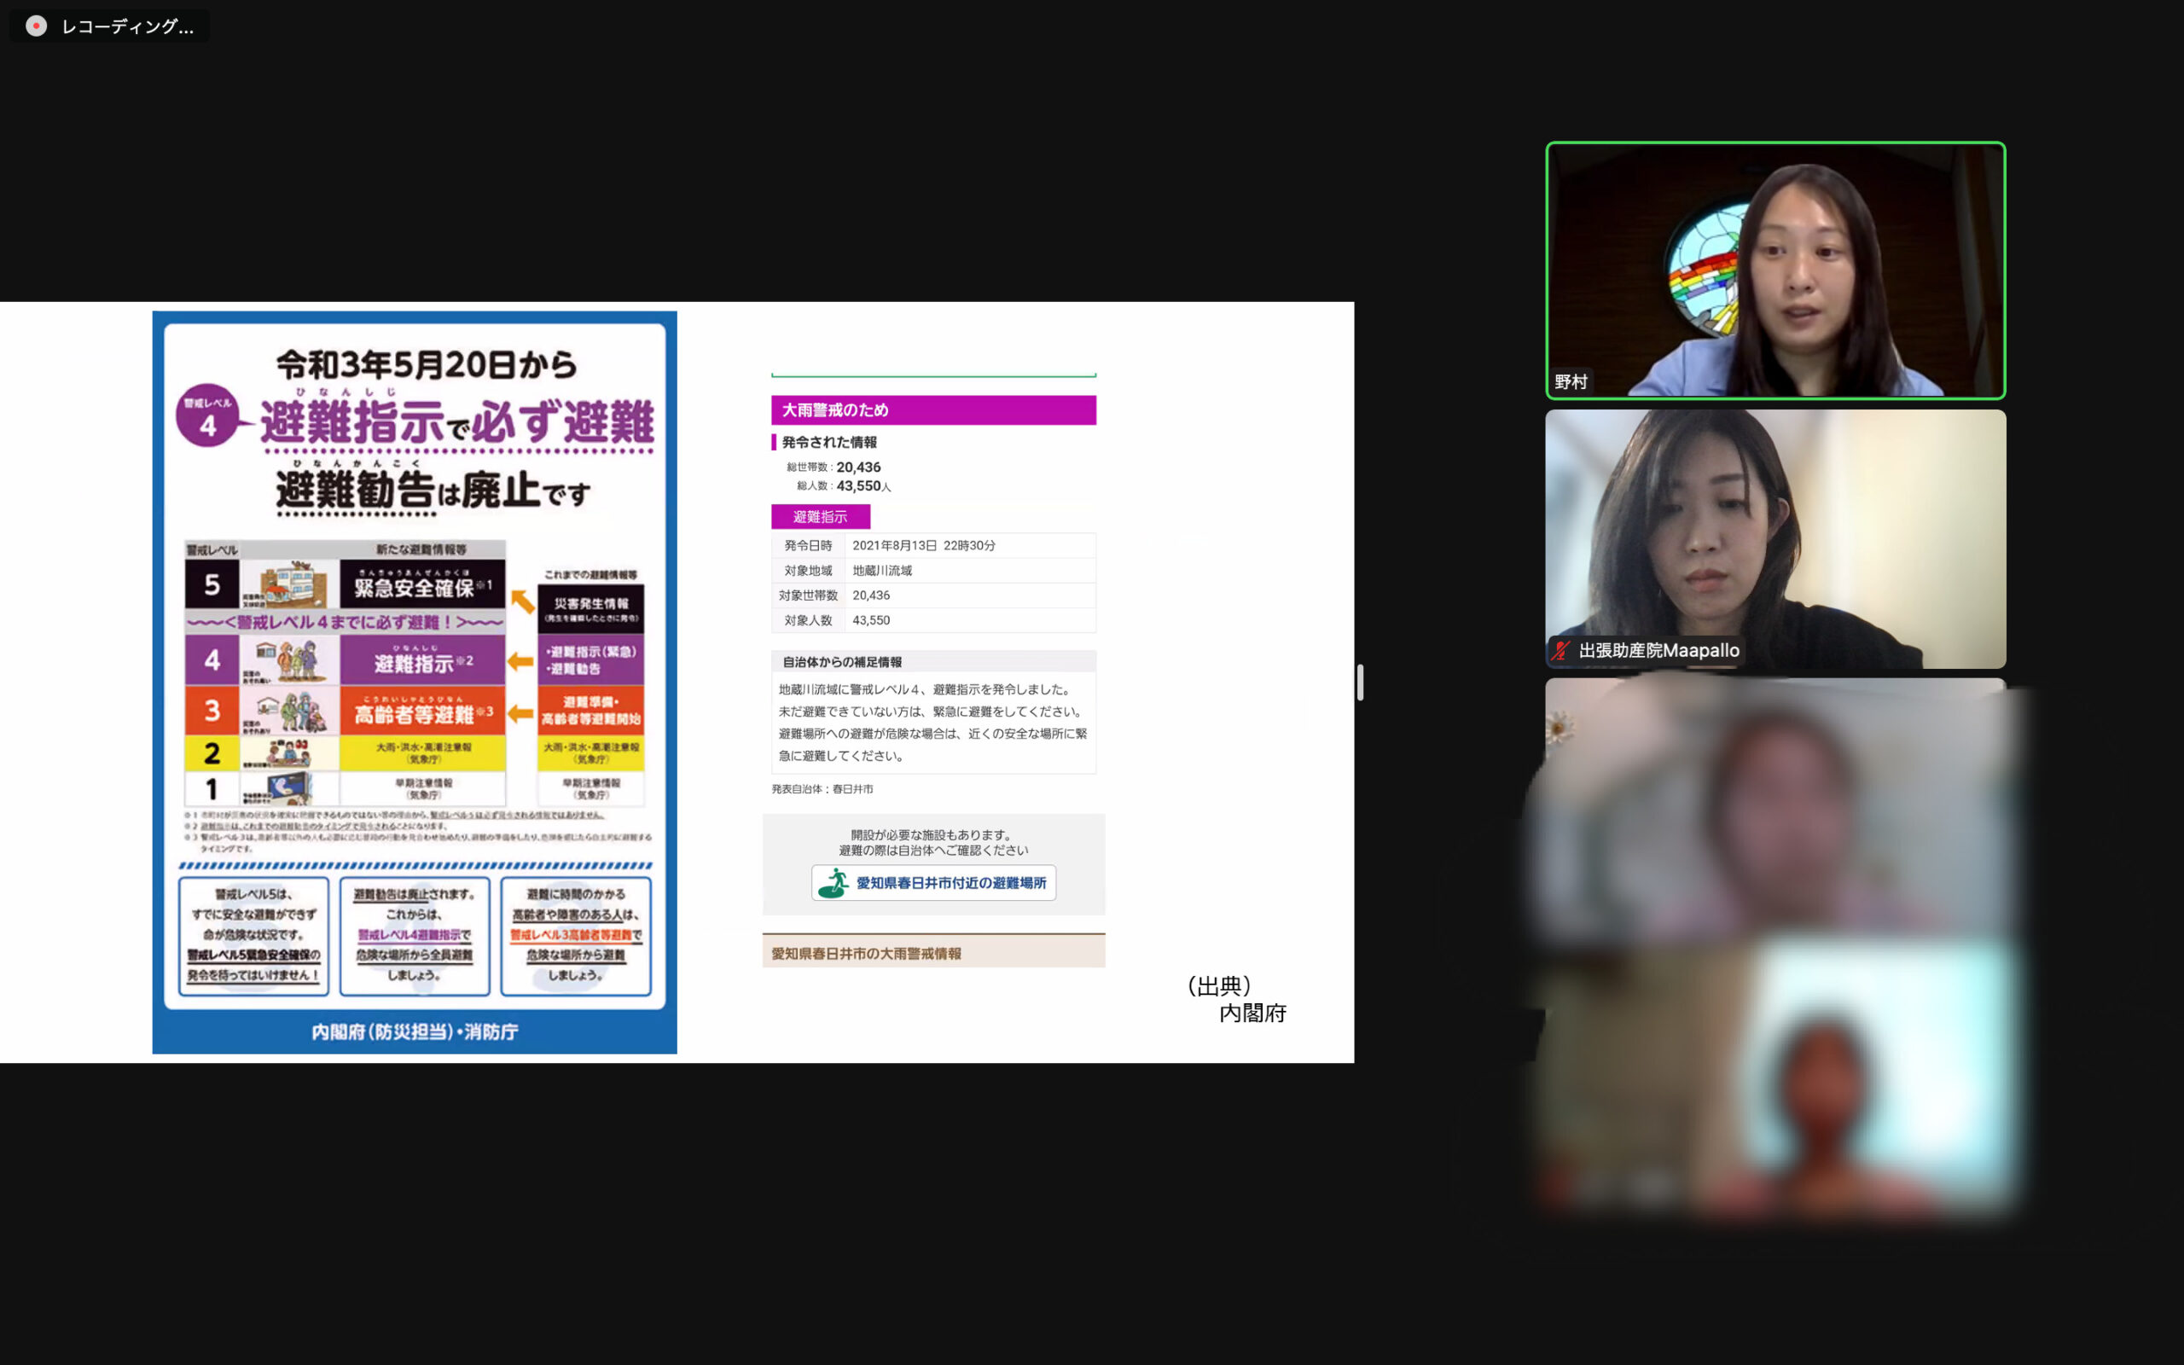Click the red recording indicator dot

(36, 26)
